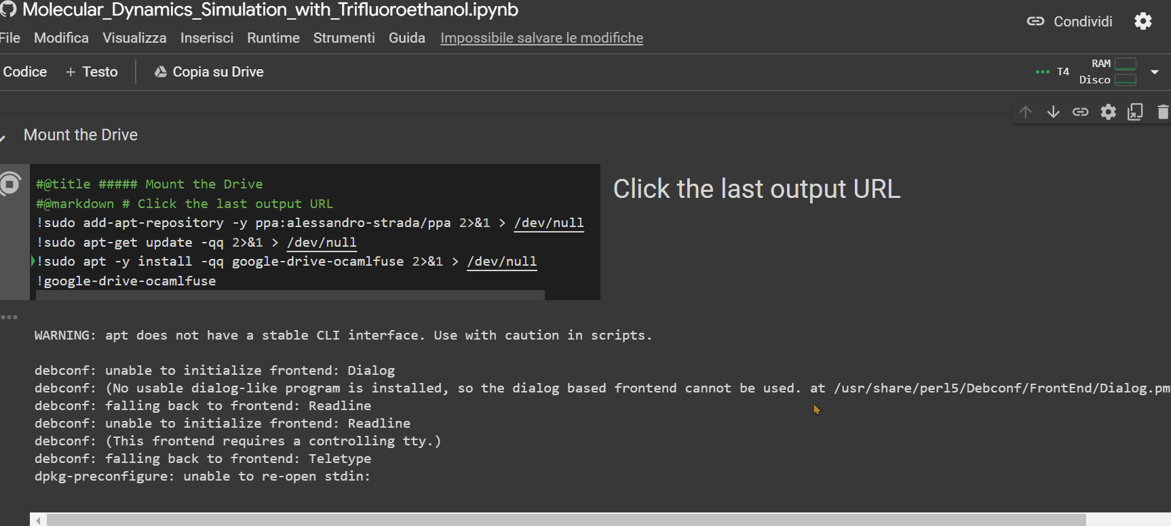This screenshot has height=526, width=1171.
Task: Click the 'Click the last output URL' heading
Action: click(756, 189)
